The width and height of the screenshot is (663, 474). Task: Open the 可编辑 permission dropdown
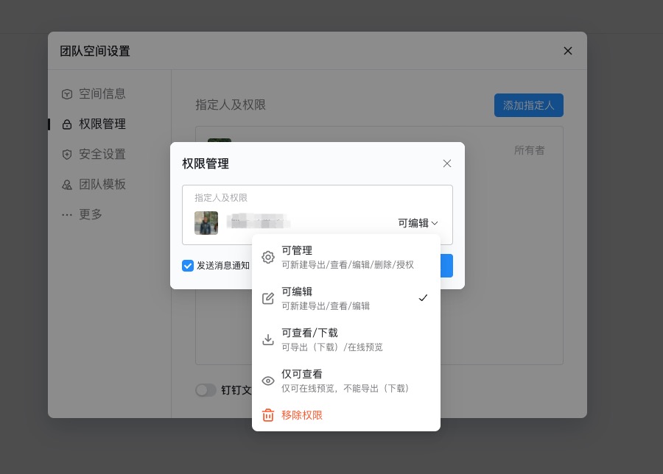click(417, 223)
